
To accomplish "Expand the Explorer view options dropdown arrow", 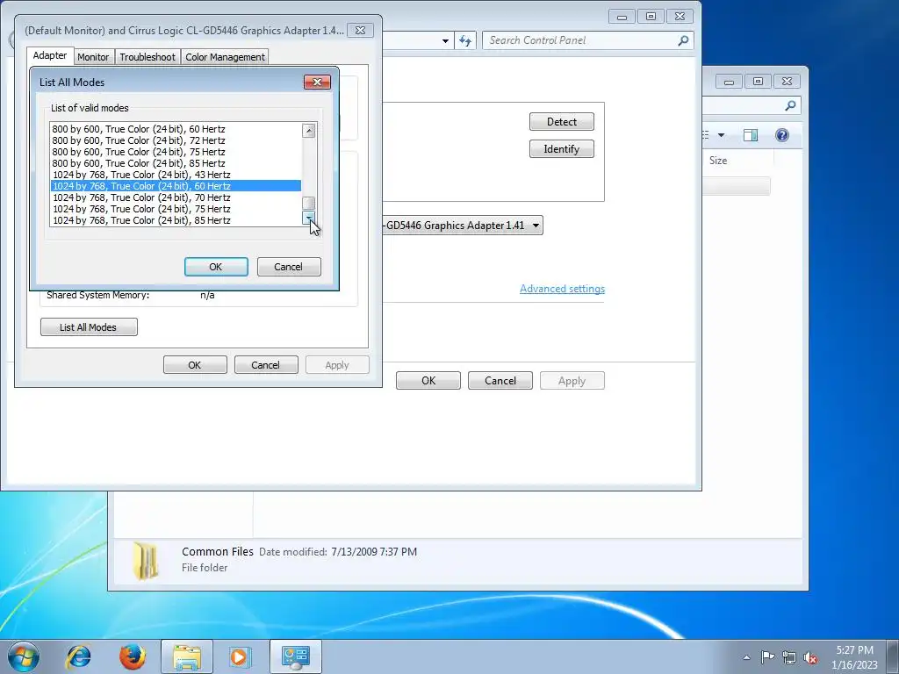I will click(x=722, y=135).
